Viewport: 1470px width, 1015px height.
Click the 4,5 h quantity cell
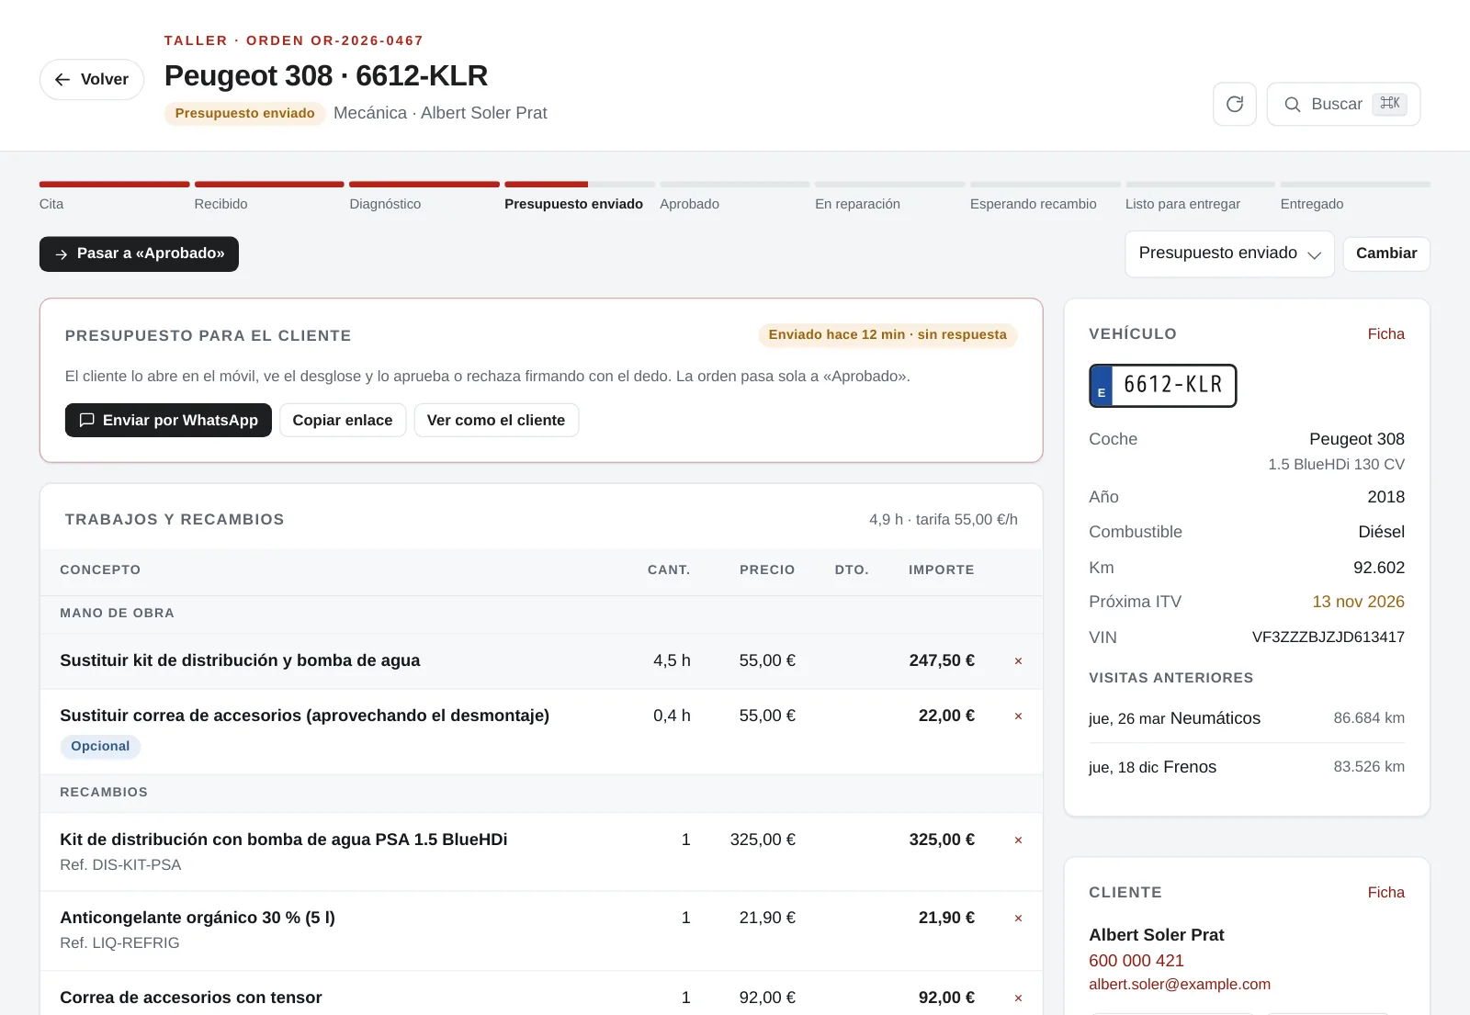pos(672,661)
